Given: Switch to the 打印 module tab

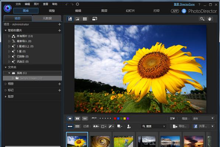Looking at the screenshot, I should click(157, 11).
